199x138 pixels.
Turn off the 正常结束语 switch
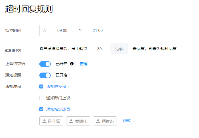[x=45, y=64]
